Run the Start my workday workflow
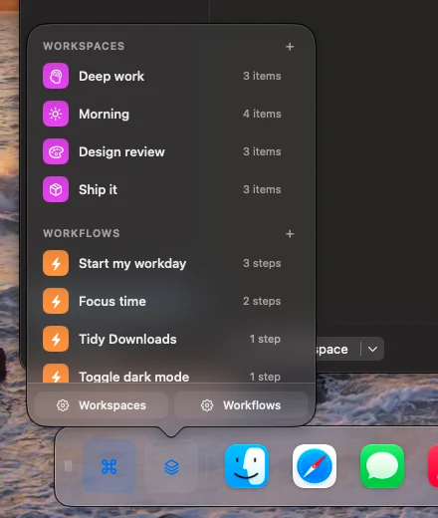 click(x=171, y=263)
